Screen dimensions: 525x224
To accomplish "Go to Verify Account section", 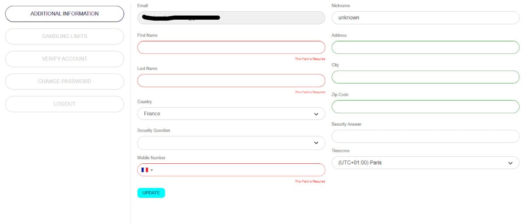I will click(65, 59).
